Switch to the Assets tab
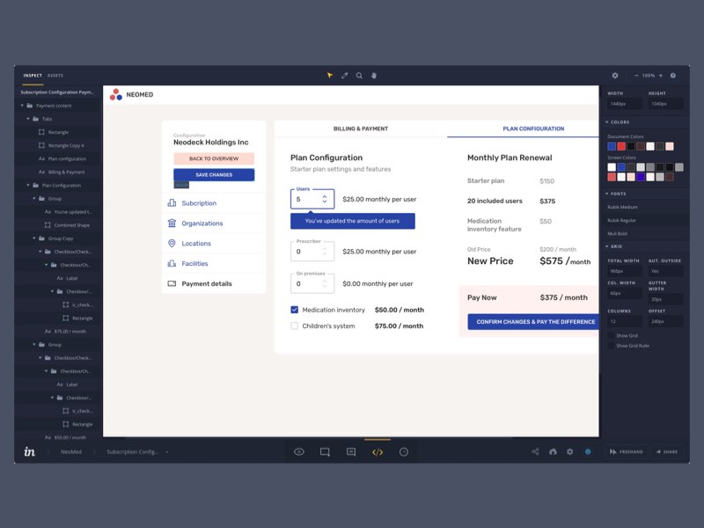704x528 pixels. (x=55, y=76)
